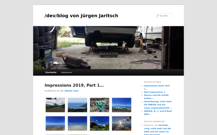Viewport: 217px width, 135px height.
Task: Click the magnifier icon in the search box
Action: 158,16
